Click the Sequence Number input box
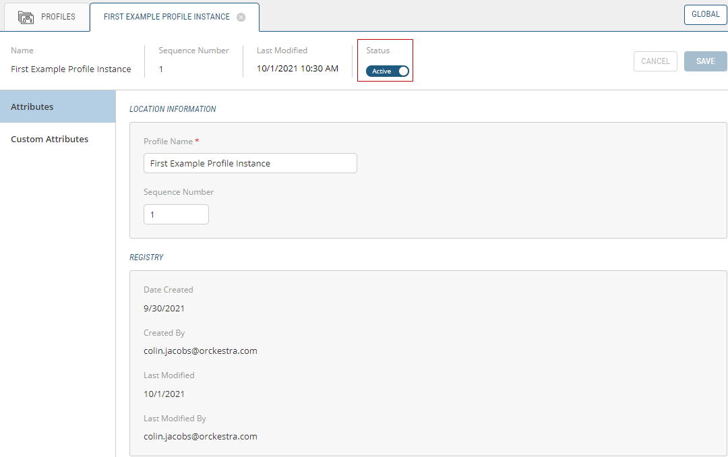The height and width of the screenshot is (457, 728). point(176,214)
